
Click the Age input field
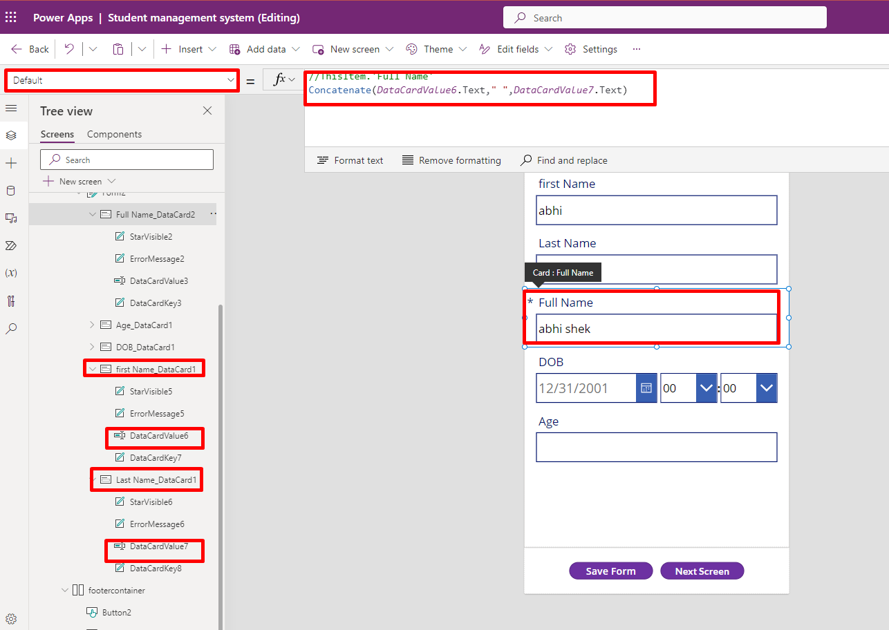tap(657, 447)
